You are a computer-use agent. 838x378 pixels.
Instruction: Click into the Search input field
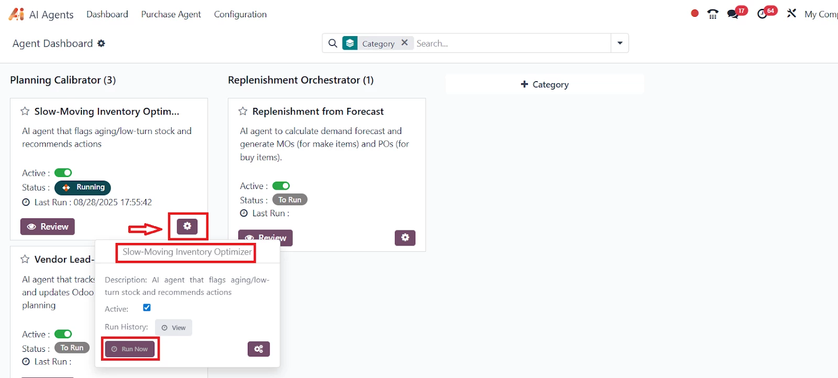511,43
